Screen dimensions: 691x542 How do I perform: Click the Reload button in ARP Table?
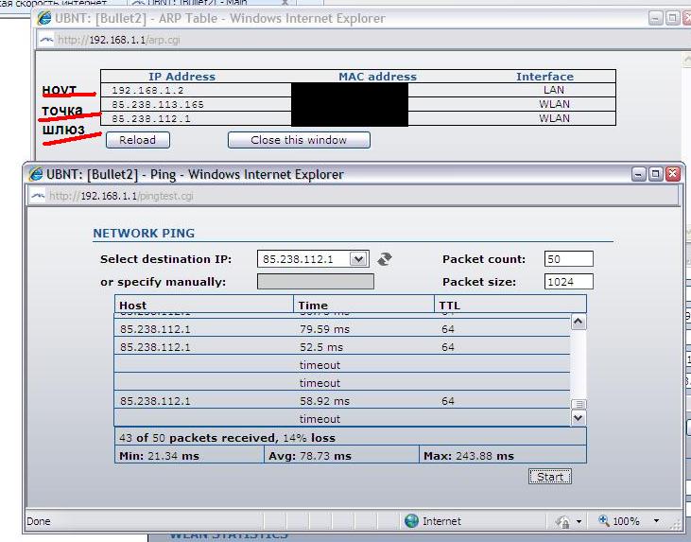coord(137,140)
